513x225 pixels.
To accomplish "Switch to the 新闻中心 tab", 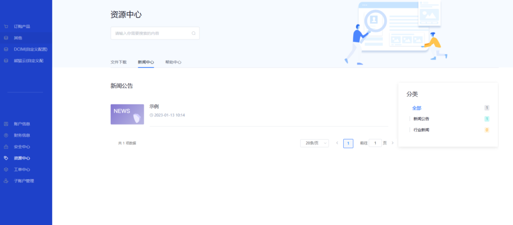I will (146, 62).
